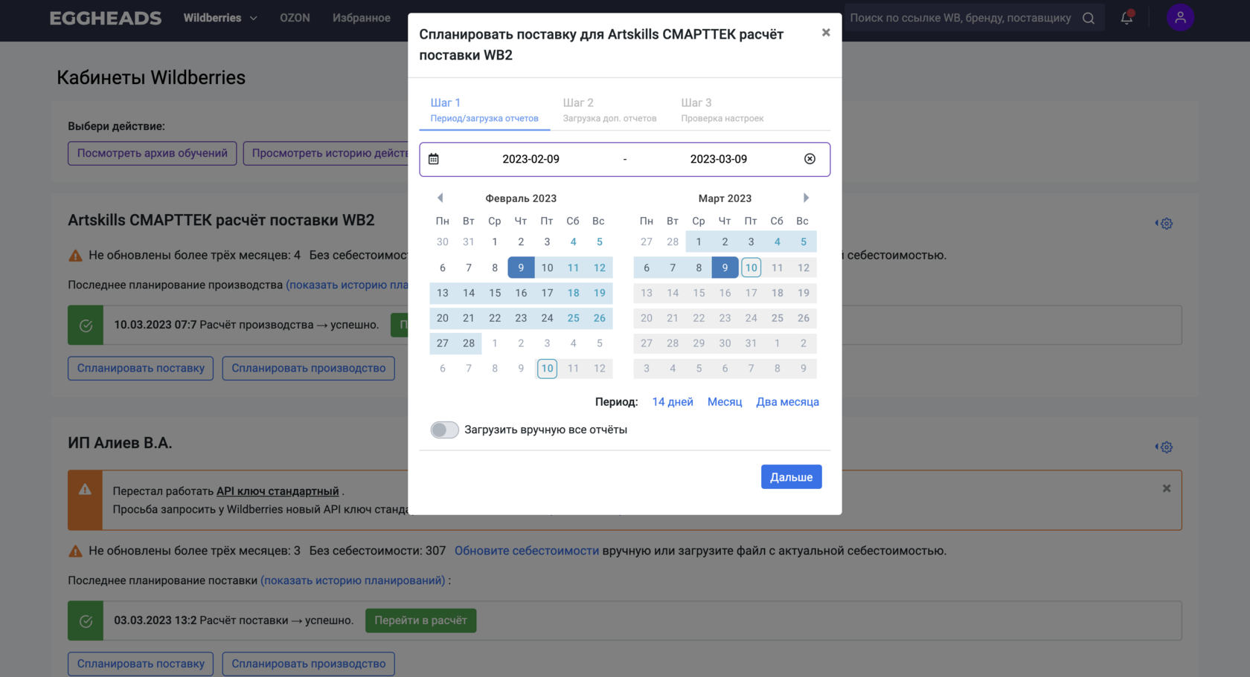Clear the selected date range
This screenshot has width=1250, height=677.
coord(810,159)
